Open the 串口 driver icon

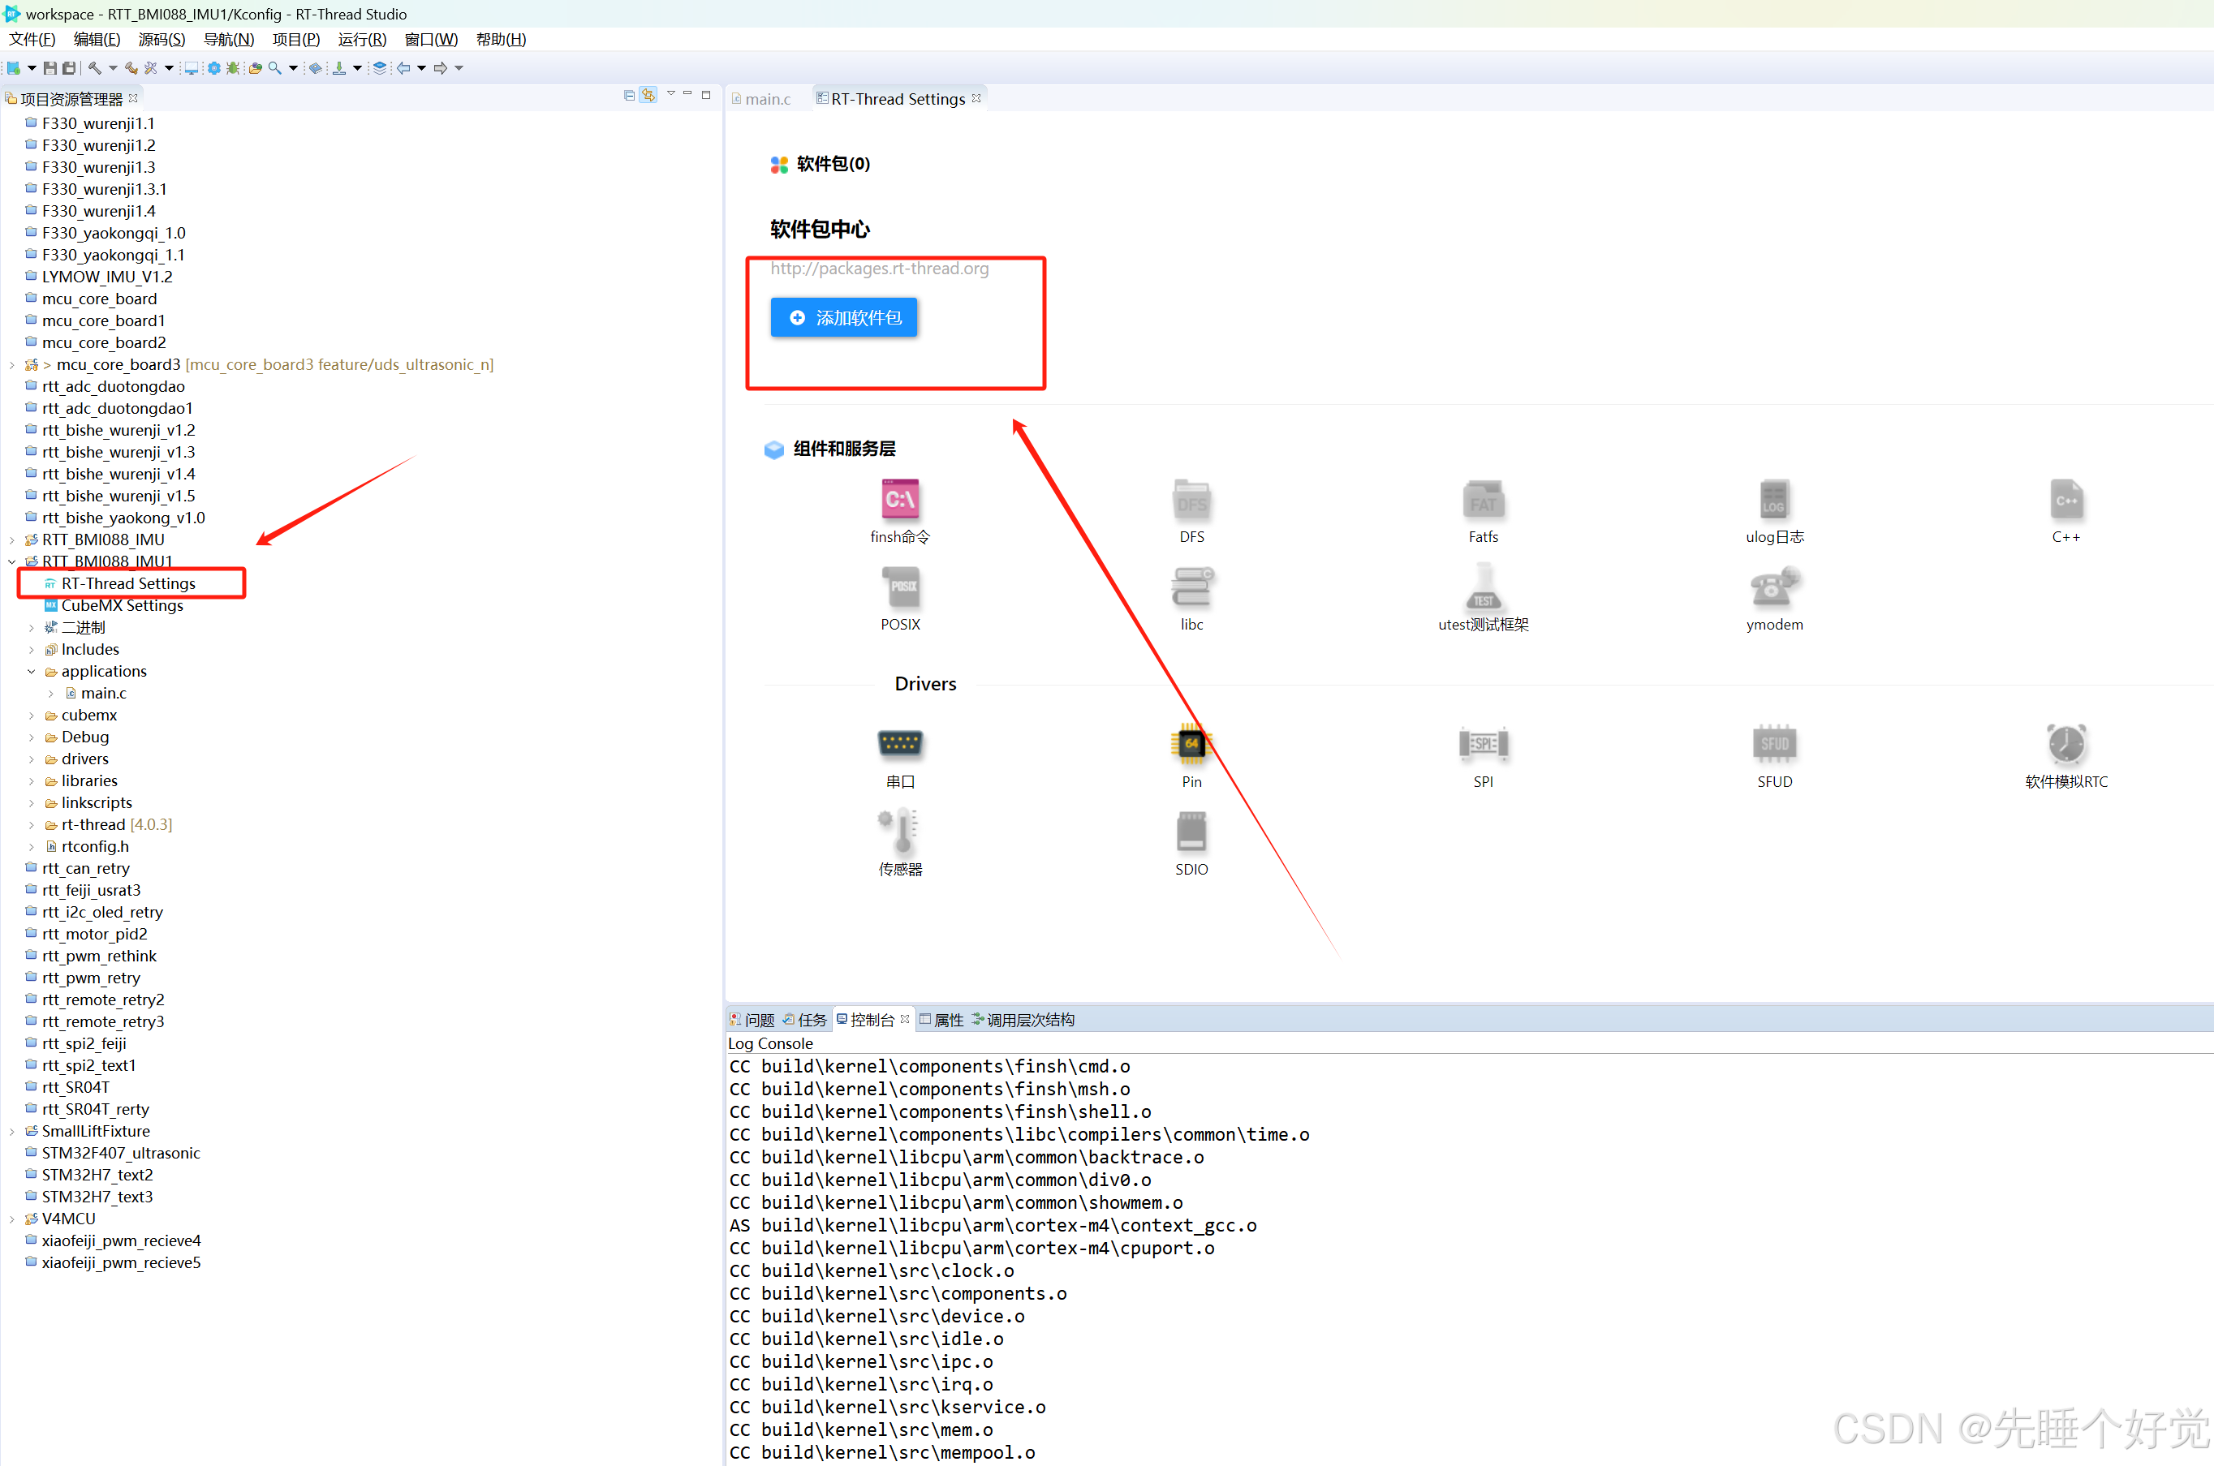tap(900, 744)
